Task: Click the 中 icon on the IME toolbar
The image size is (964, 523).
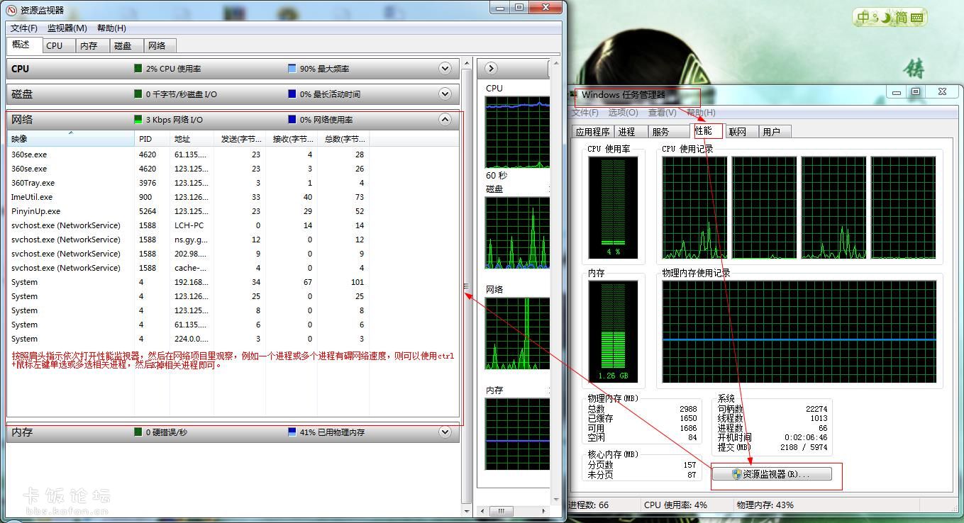Action: point(864,17)
